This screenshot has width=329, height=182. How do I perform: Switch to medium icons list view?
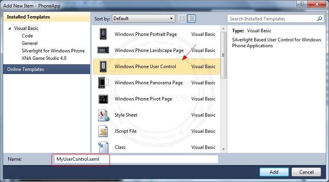point(191,19)
